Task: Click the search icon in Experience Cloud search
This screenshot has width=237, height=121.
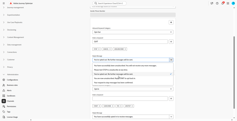Action: (95, 3)
